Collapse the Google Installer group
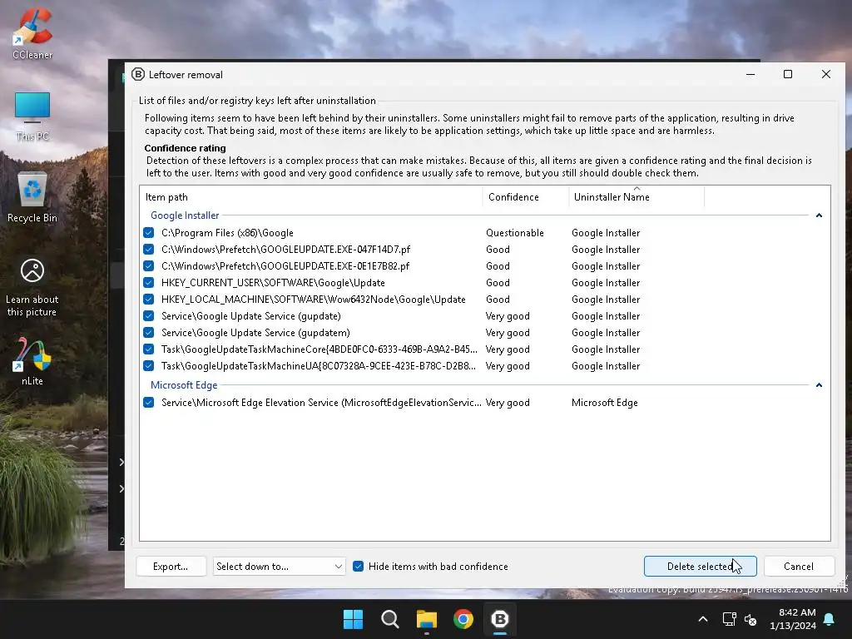This screenshot has width=852, height=639. coord(819,215)
